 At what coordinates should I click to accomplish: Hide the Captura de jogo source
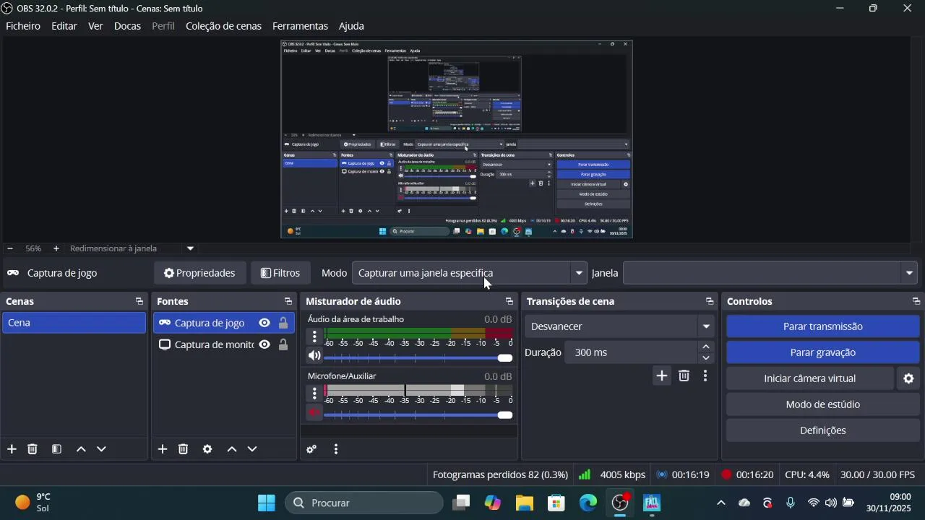[264, 323]
